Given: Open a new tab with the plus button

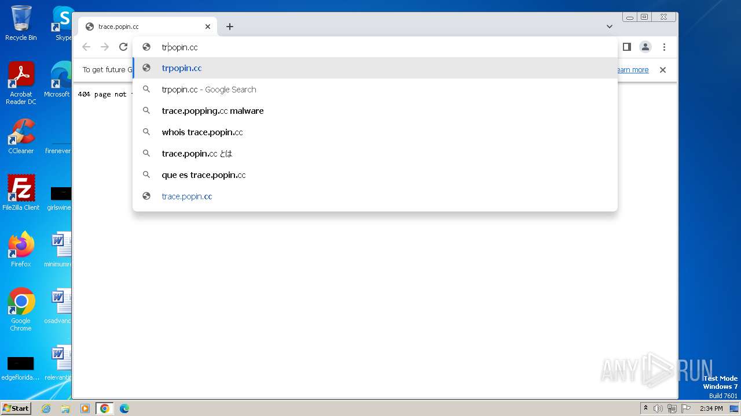Looking at the screenshot, I should coord(230,27).
